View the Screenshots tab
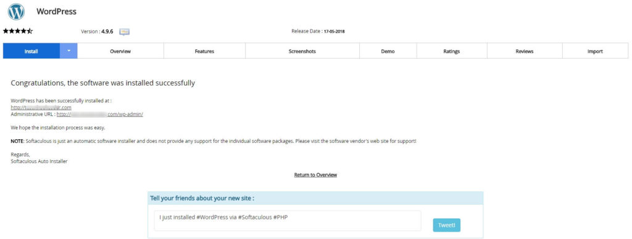This screenshot has width=632, height=239. 302,51
